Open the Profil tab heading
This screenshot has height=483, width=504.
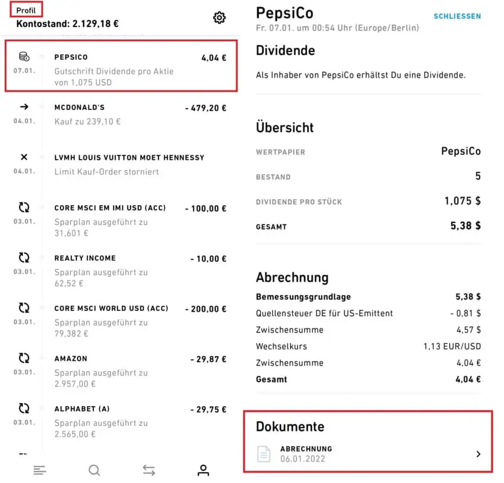[26, 10]
